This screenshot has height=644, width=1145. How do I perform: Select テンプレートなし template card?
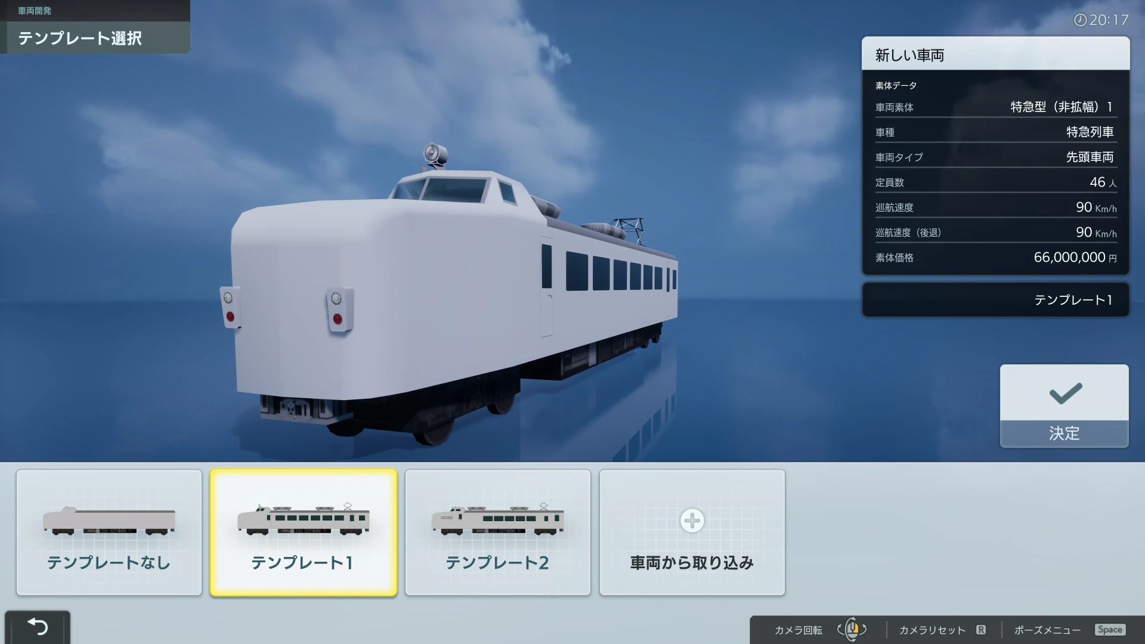click(109, 532)
